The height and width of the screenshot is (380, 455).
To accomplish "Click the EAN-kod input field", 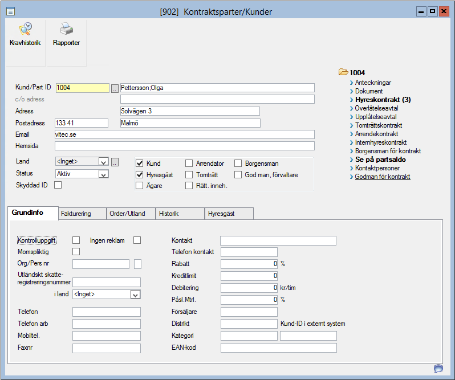I will coord(279,348).
